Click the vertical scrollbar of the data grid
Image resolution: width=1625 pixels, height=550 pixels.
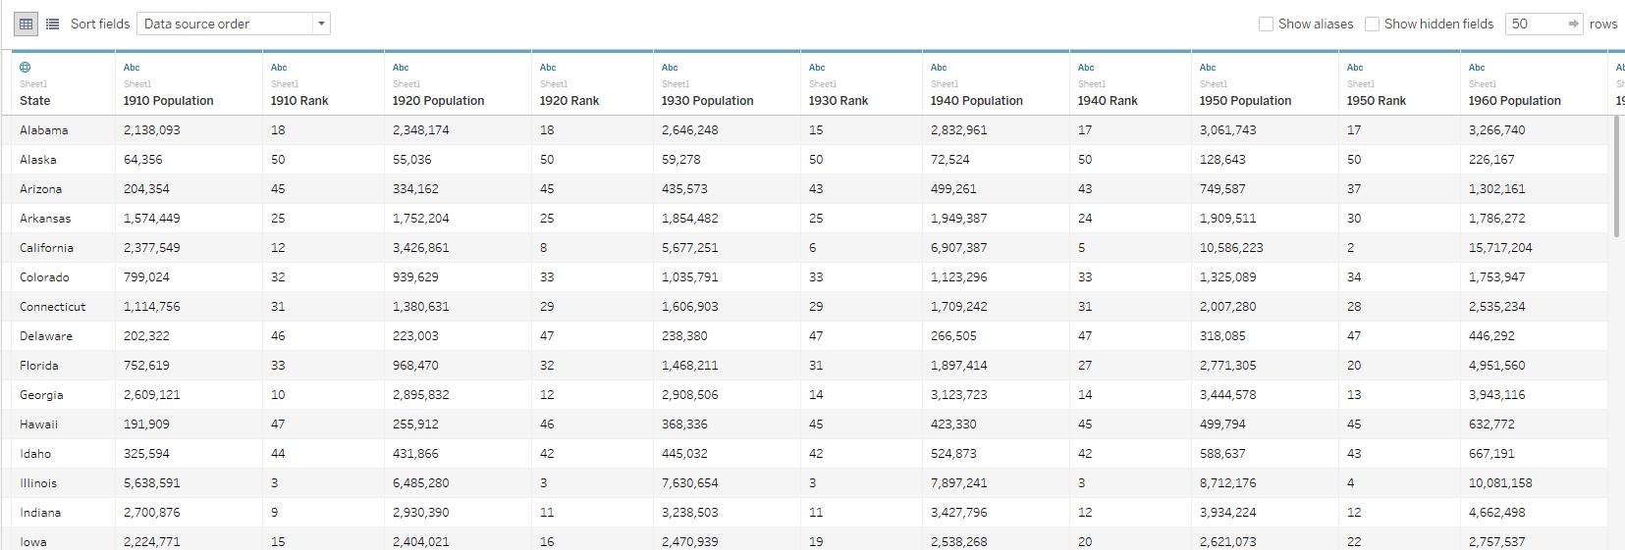click(1616, 176)
